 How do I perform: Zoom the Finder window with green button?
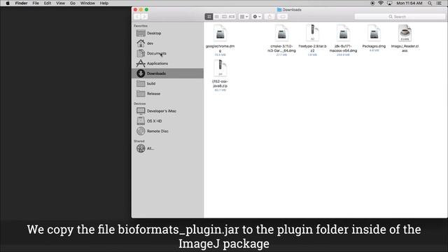[146, 10]
